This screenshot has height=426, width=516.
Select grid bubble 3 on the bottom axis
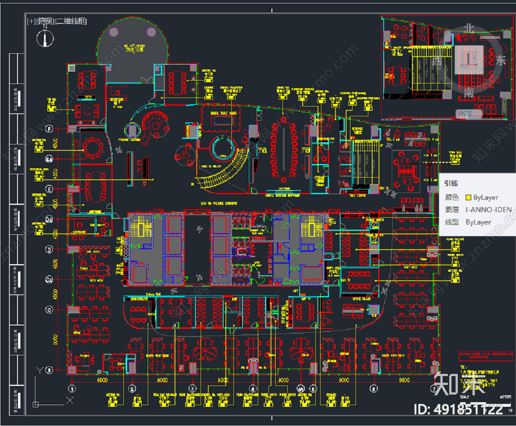(x=192, y=389)
